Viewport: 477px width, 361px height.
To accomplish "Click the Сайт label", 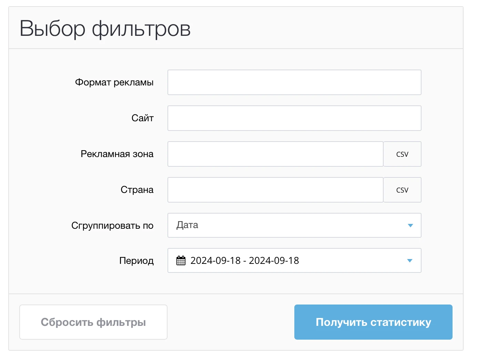I will 142,118.
